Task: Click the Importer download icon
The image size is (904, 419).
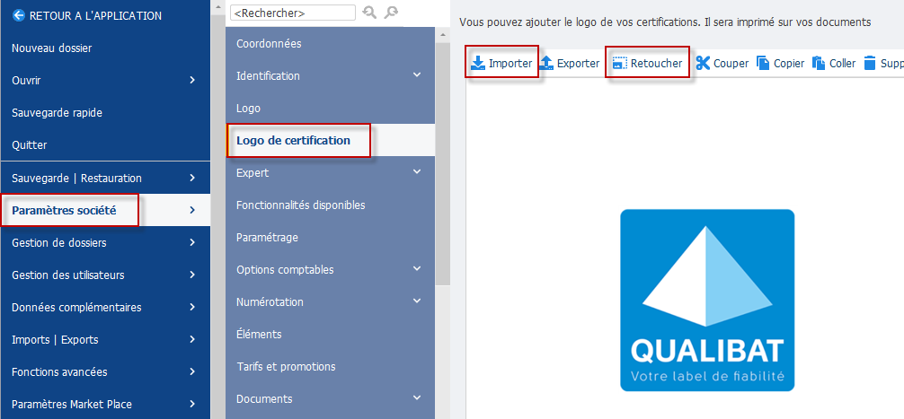Action: [x=478, y=63]
